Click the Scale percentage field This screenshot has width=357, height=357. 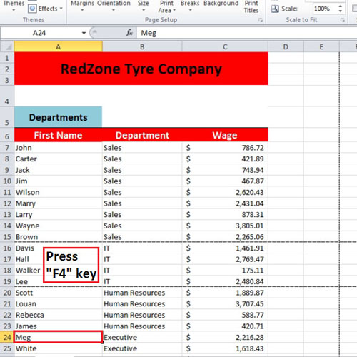(325, 9)
